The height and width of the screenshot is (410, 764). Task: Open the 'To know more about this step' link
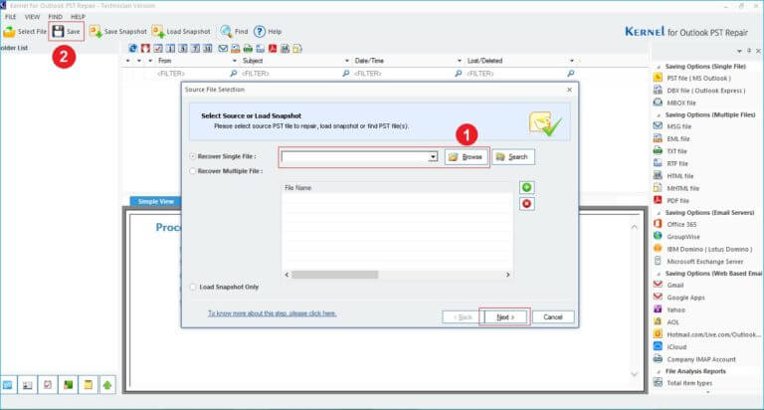pyautogui.click(x=272, y=313)
